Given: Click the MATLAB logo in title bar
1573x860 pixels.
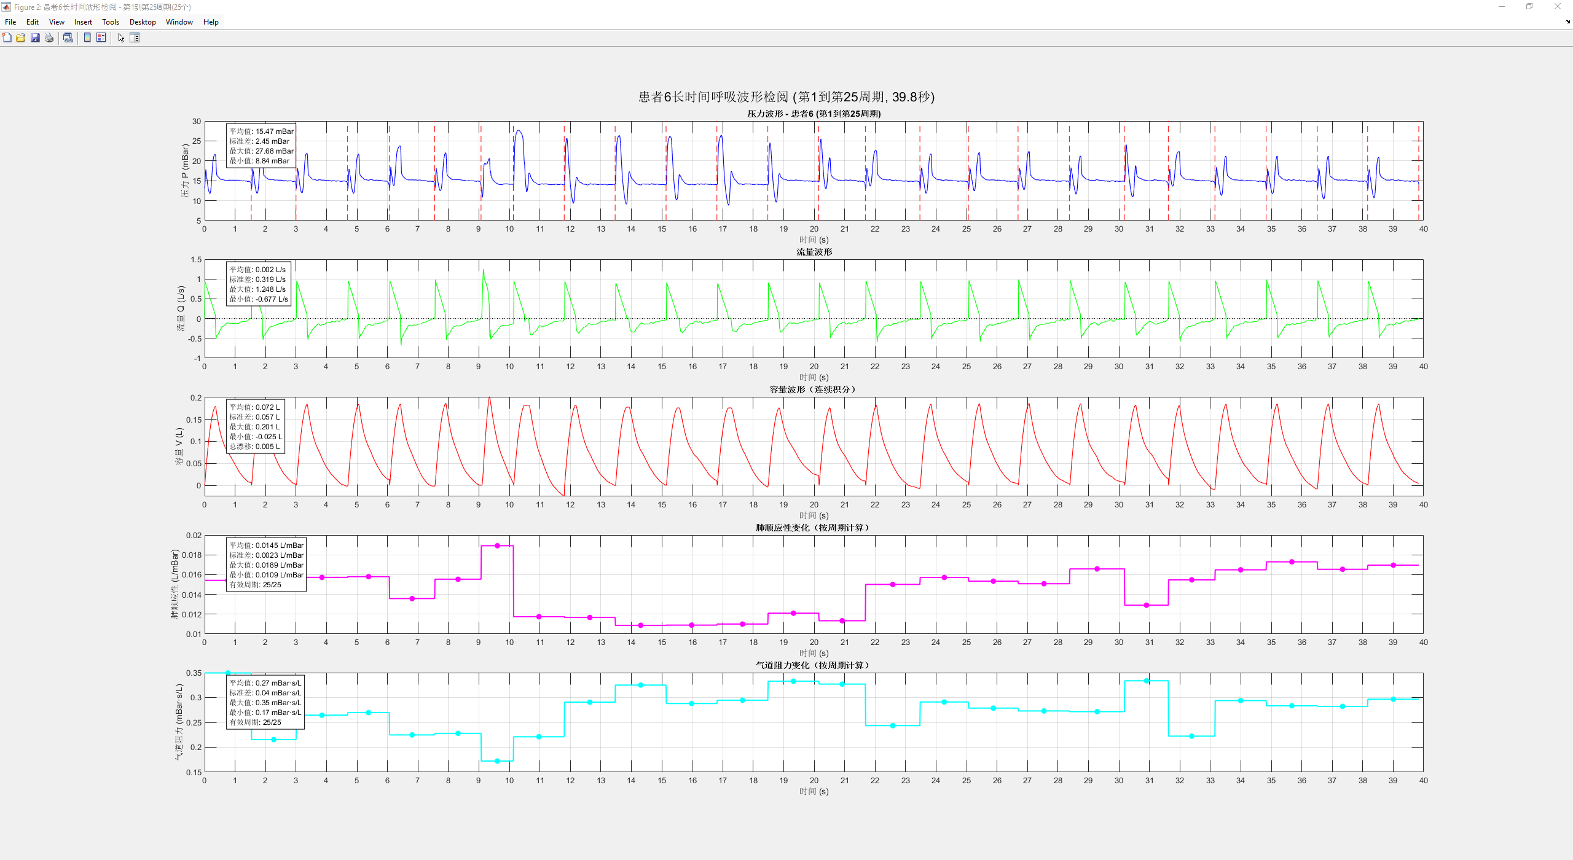Looking at the screenshot, I should click(6, 7).
